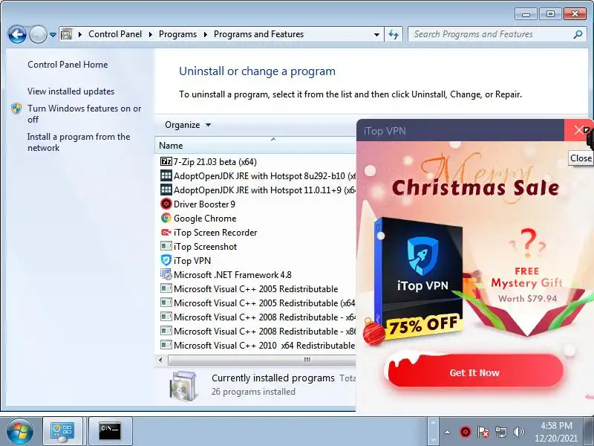Select AdoptOpenJDK JRE Hotspot 11.0.11+9 entry
The image size is (594, 446).
[x=264, y=190]
